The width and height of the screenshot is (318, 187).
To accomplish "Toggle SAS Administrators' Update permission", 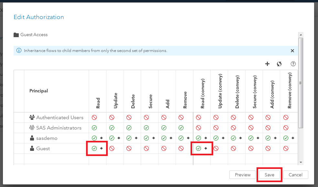I will (x=112, y=128).
